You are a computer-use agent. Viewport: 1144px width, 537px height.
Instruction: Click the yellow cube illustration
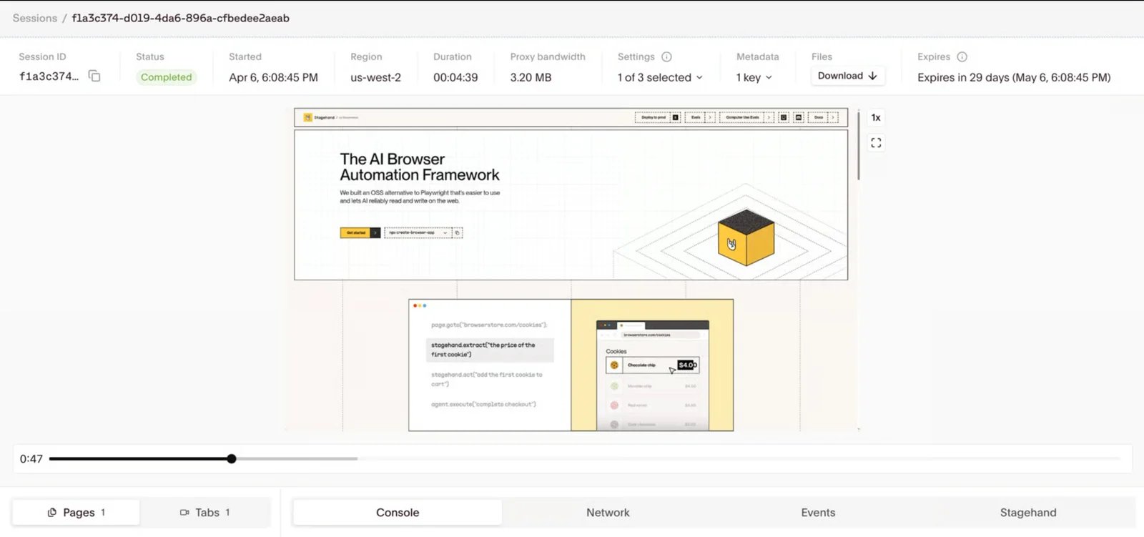pyautogui.click(x=746, y=237)
